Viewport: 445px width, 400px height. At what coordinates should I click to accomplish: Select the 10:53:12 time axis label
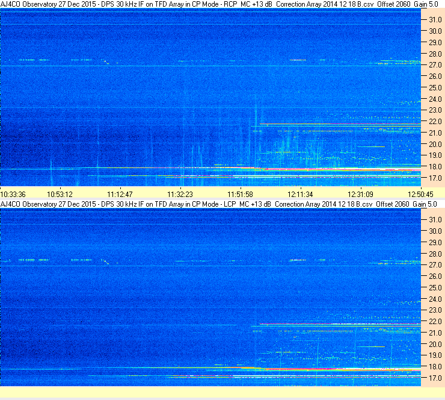[x=60, y=195]
